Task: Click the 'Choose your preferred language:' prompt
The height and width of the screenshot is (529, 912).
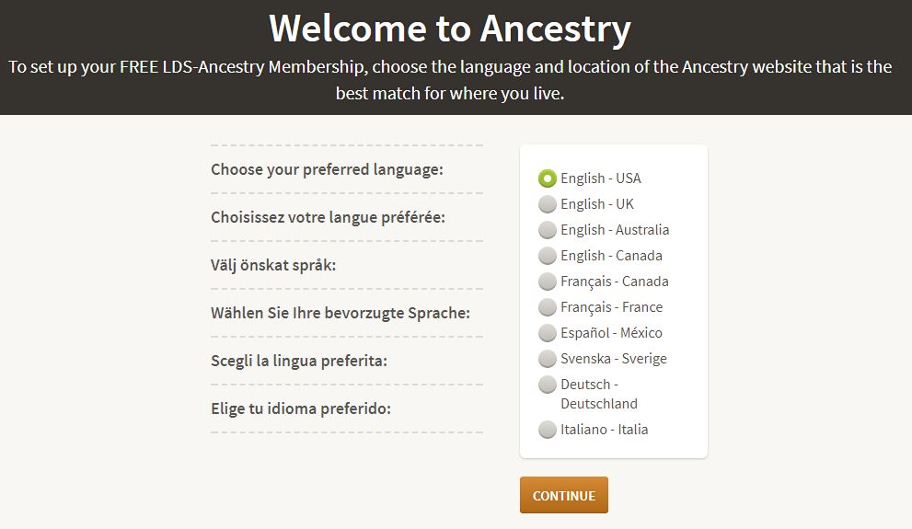Action: point(327,169)
